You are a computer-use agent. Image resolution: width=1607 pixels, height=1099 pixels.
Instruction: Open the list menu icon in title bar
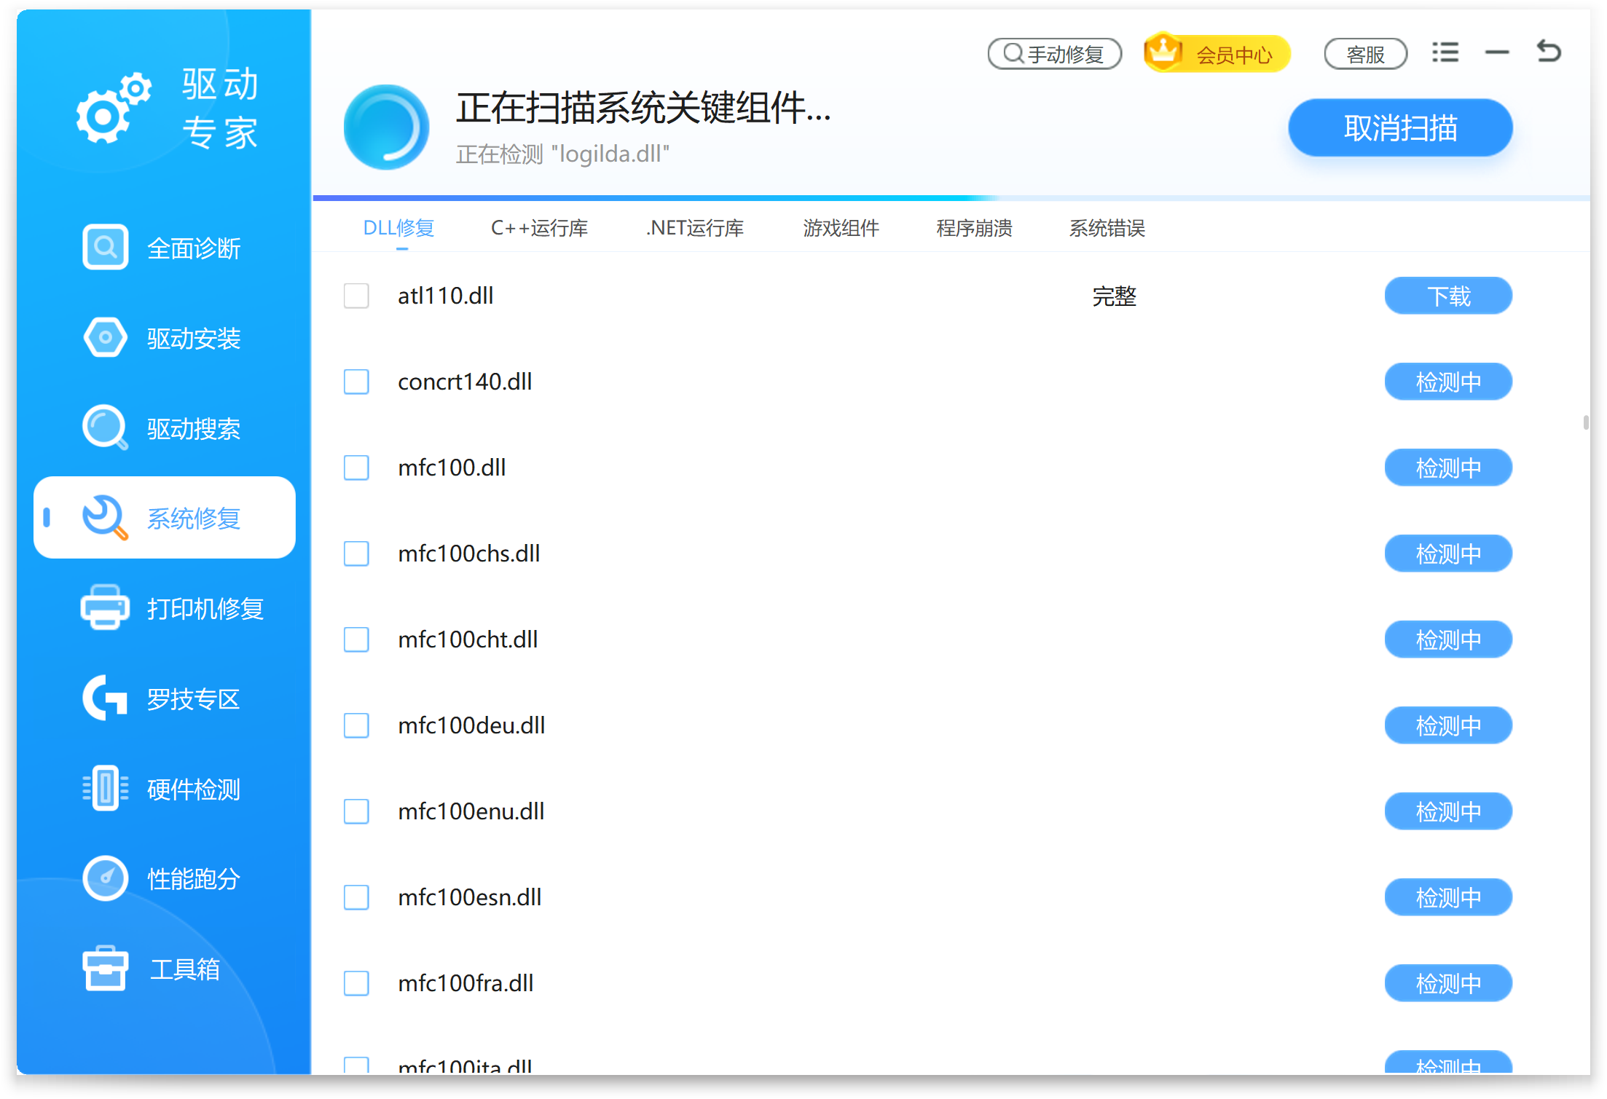(x=1445, y=52)
